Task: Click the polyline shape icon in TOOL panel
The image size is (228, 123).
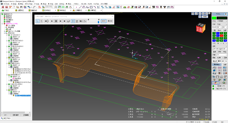Action: (x=214, y=68)
